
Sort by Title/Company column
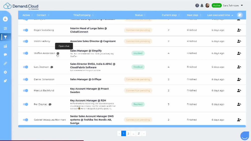click(x=83, y=15)
